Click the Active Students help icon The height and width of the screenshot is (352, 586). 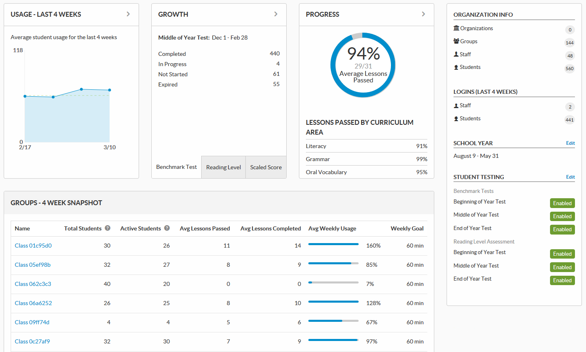click(x=167, y=228)
